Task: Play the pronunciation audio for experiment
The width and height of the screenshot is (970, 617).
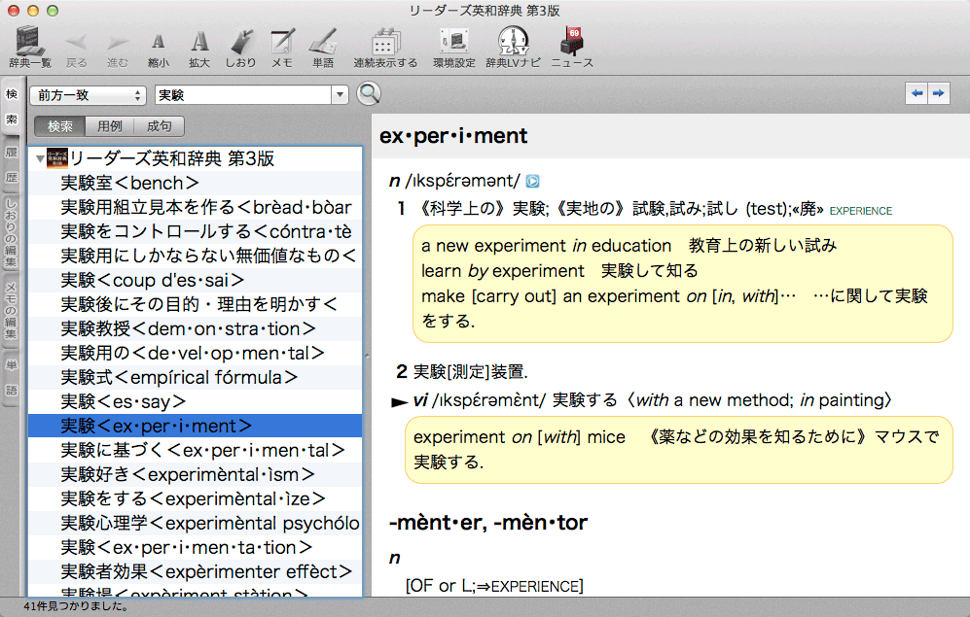Action: coord(532,181)
